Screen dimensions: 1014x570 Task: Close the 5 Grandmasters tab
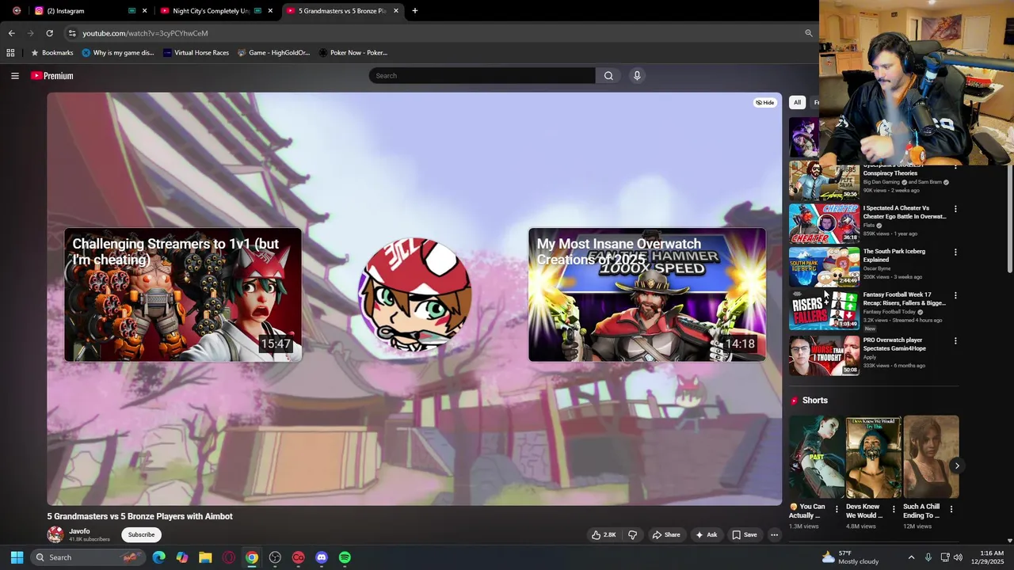pos(396,11)
